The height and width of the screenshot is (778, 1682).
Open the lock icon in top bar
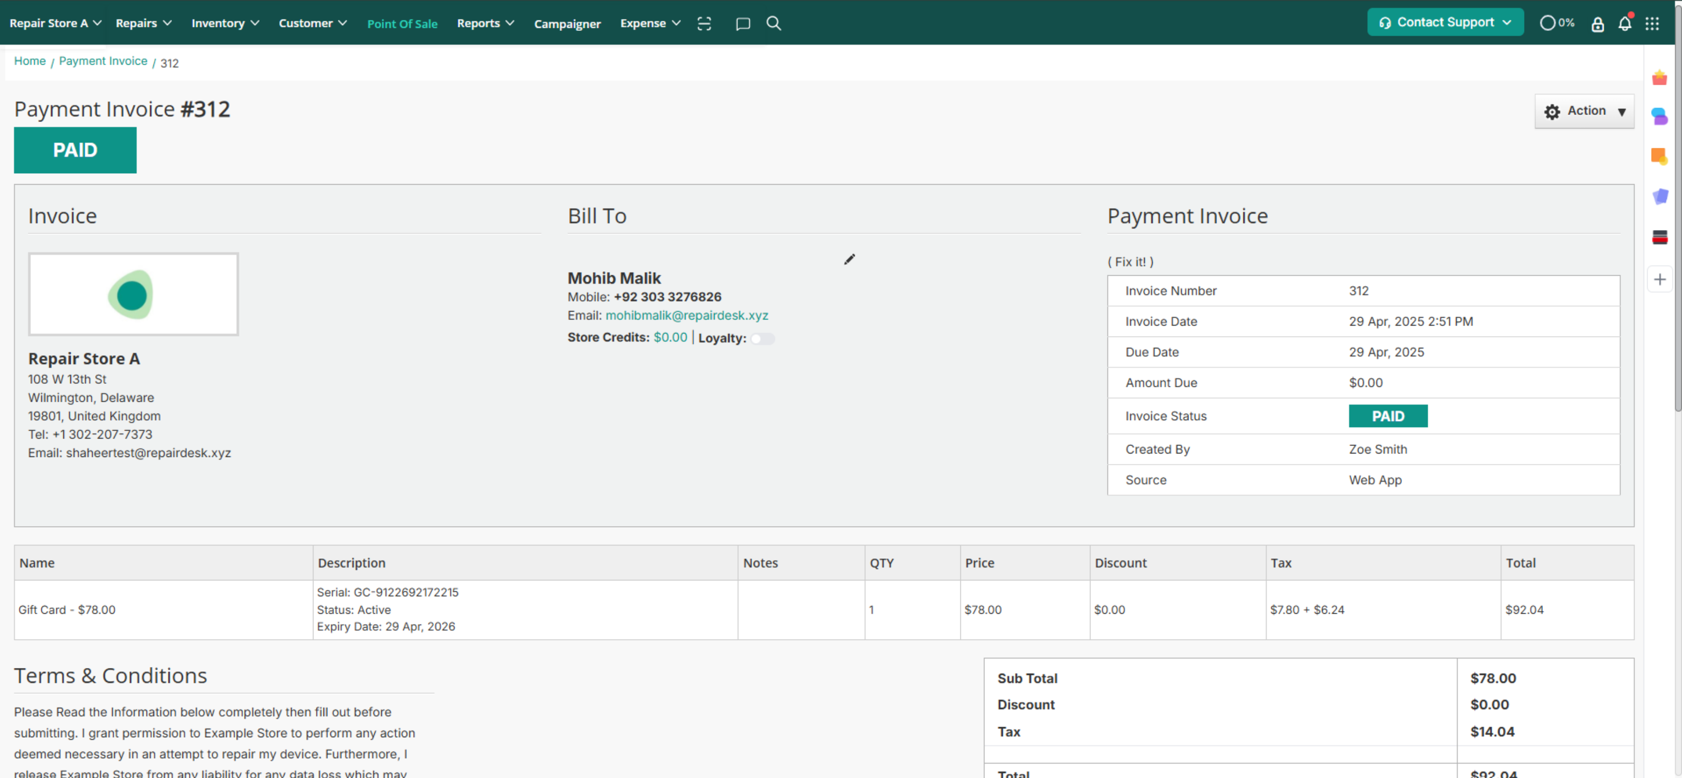pyautogui.click(x=1597, y=24)
